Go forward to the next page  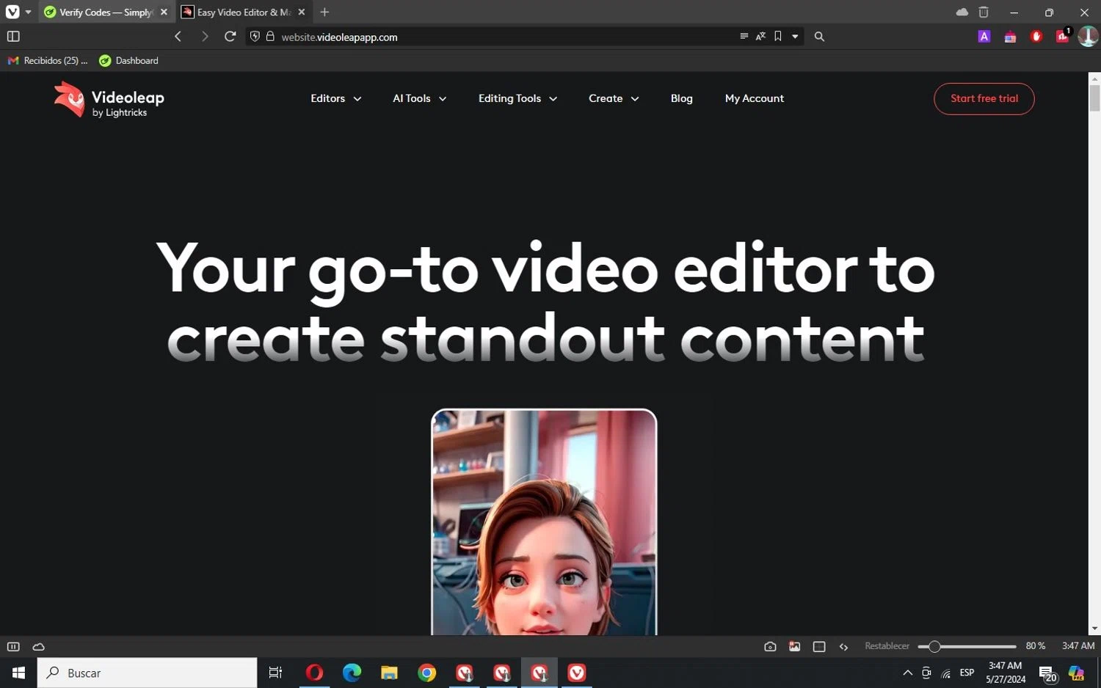pos(205,36)
